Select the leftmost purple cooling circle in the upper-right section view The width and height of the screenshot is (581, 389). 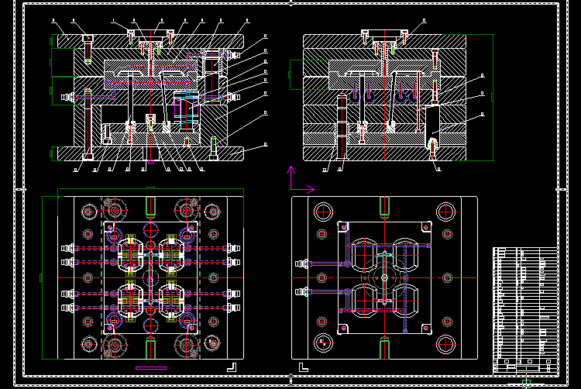click(x=355, y=96)
